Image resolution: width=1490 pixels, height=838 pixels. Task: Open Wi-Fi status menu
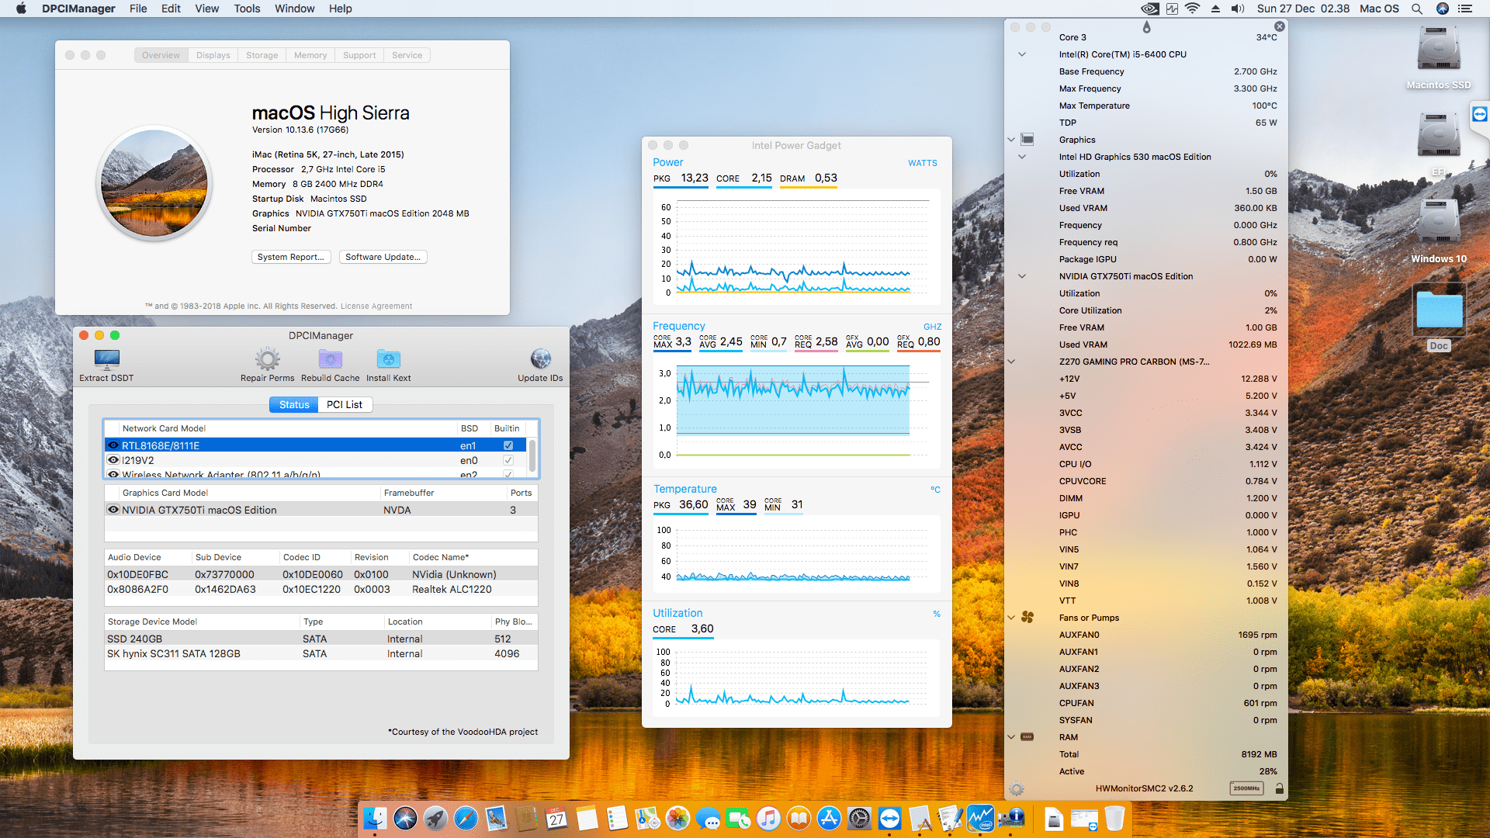(x=1193, y=9)
